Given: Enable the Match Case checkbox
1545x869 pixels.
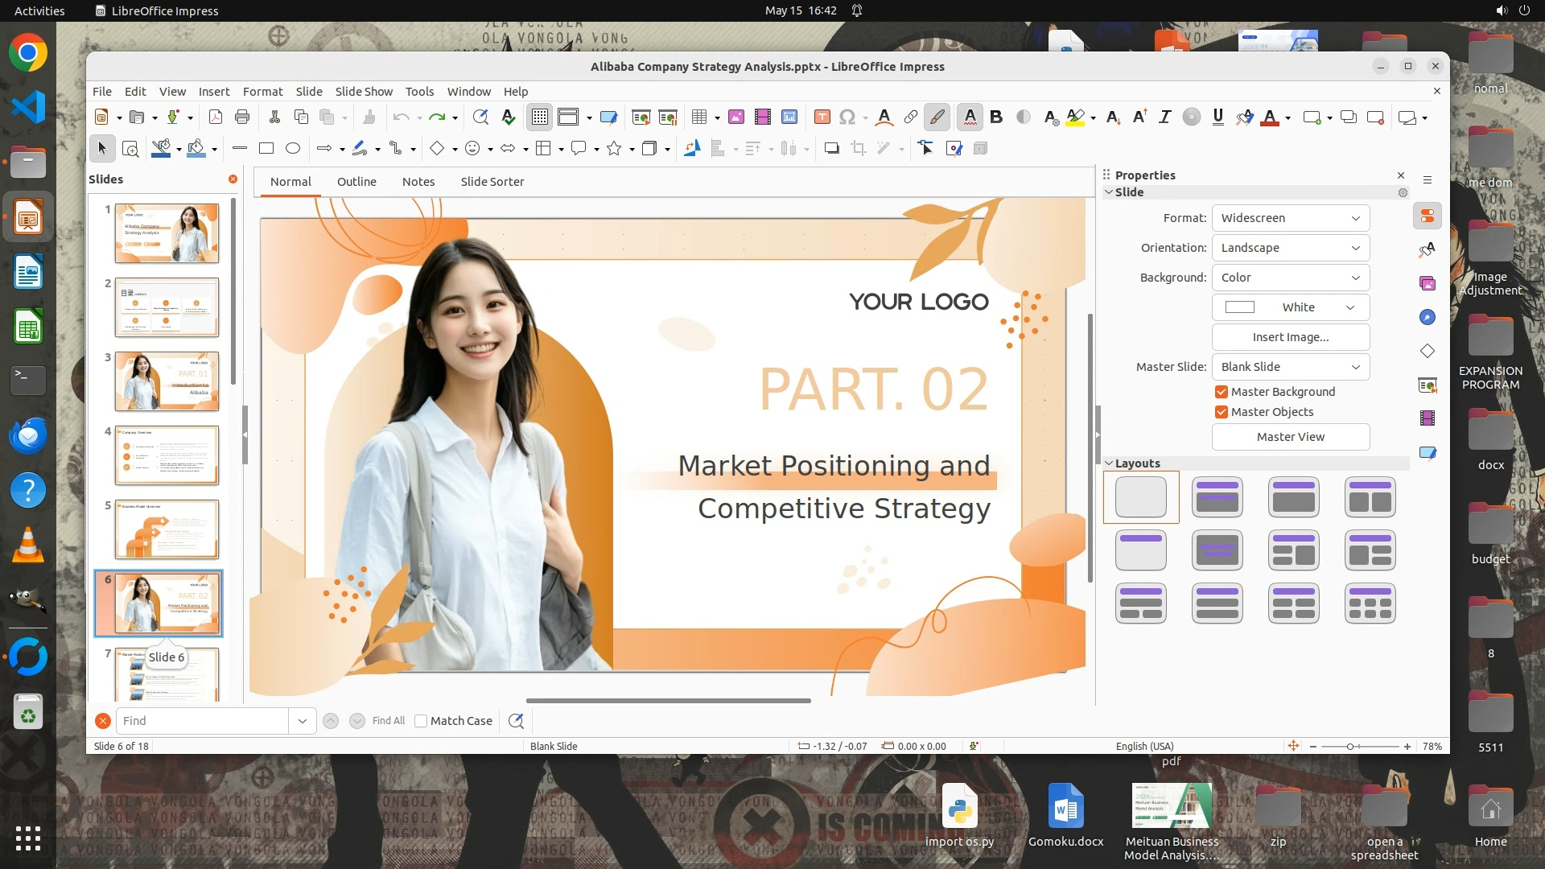Looking at the screenshot, I should click(x=421, y=721).
